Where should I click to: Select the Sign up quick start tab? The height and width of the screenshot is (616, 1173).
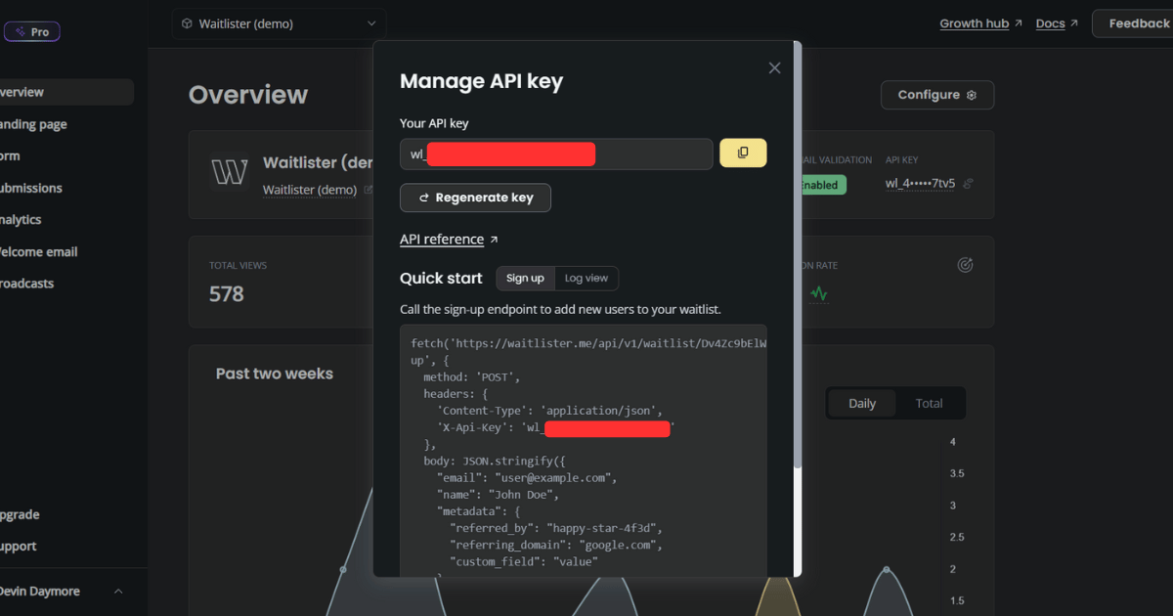point(525,279)
